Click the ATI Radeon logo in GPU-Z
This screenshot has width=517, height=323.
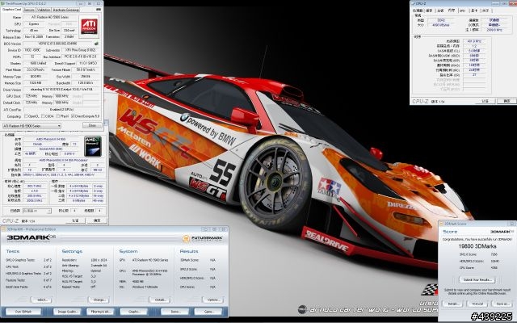tap(89, 27)
